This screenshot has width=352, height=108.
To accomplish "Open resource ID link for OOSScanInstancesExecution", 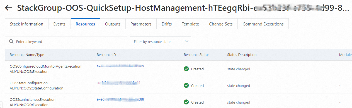I will point(120,99).
